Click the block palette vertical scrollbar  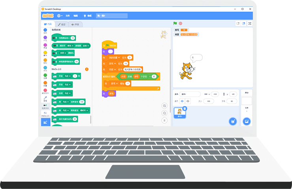(x=91, y=119)
